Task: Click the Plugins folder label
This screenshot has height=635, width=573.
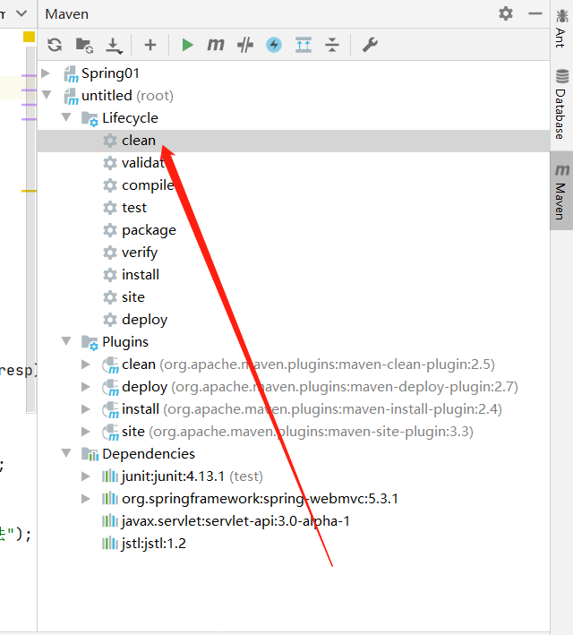Action: [x=125, y=342]
